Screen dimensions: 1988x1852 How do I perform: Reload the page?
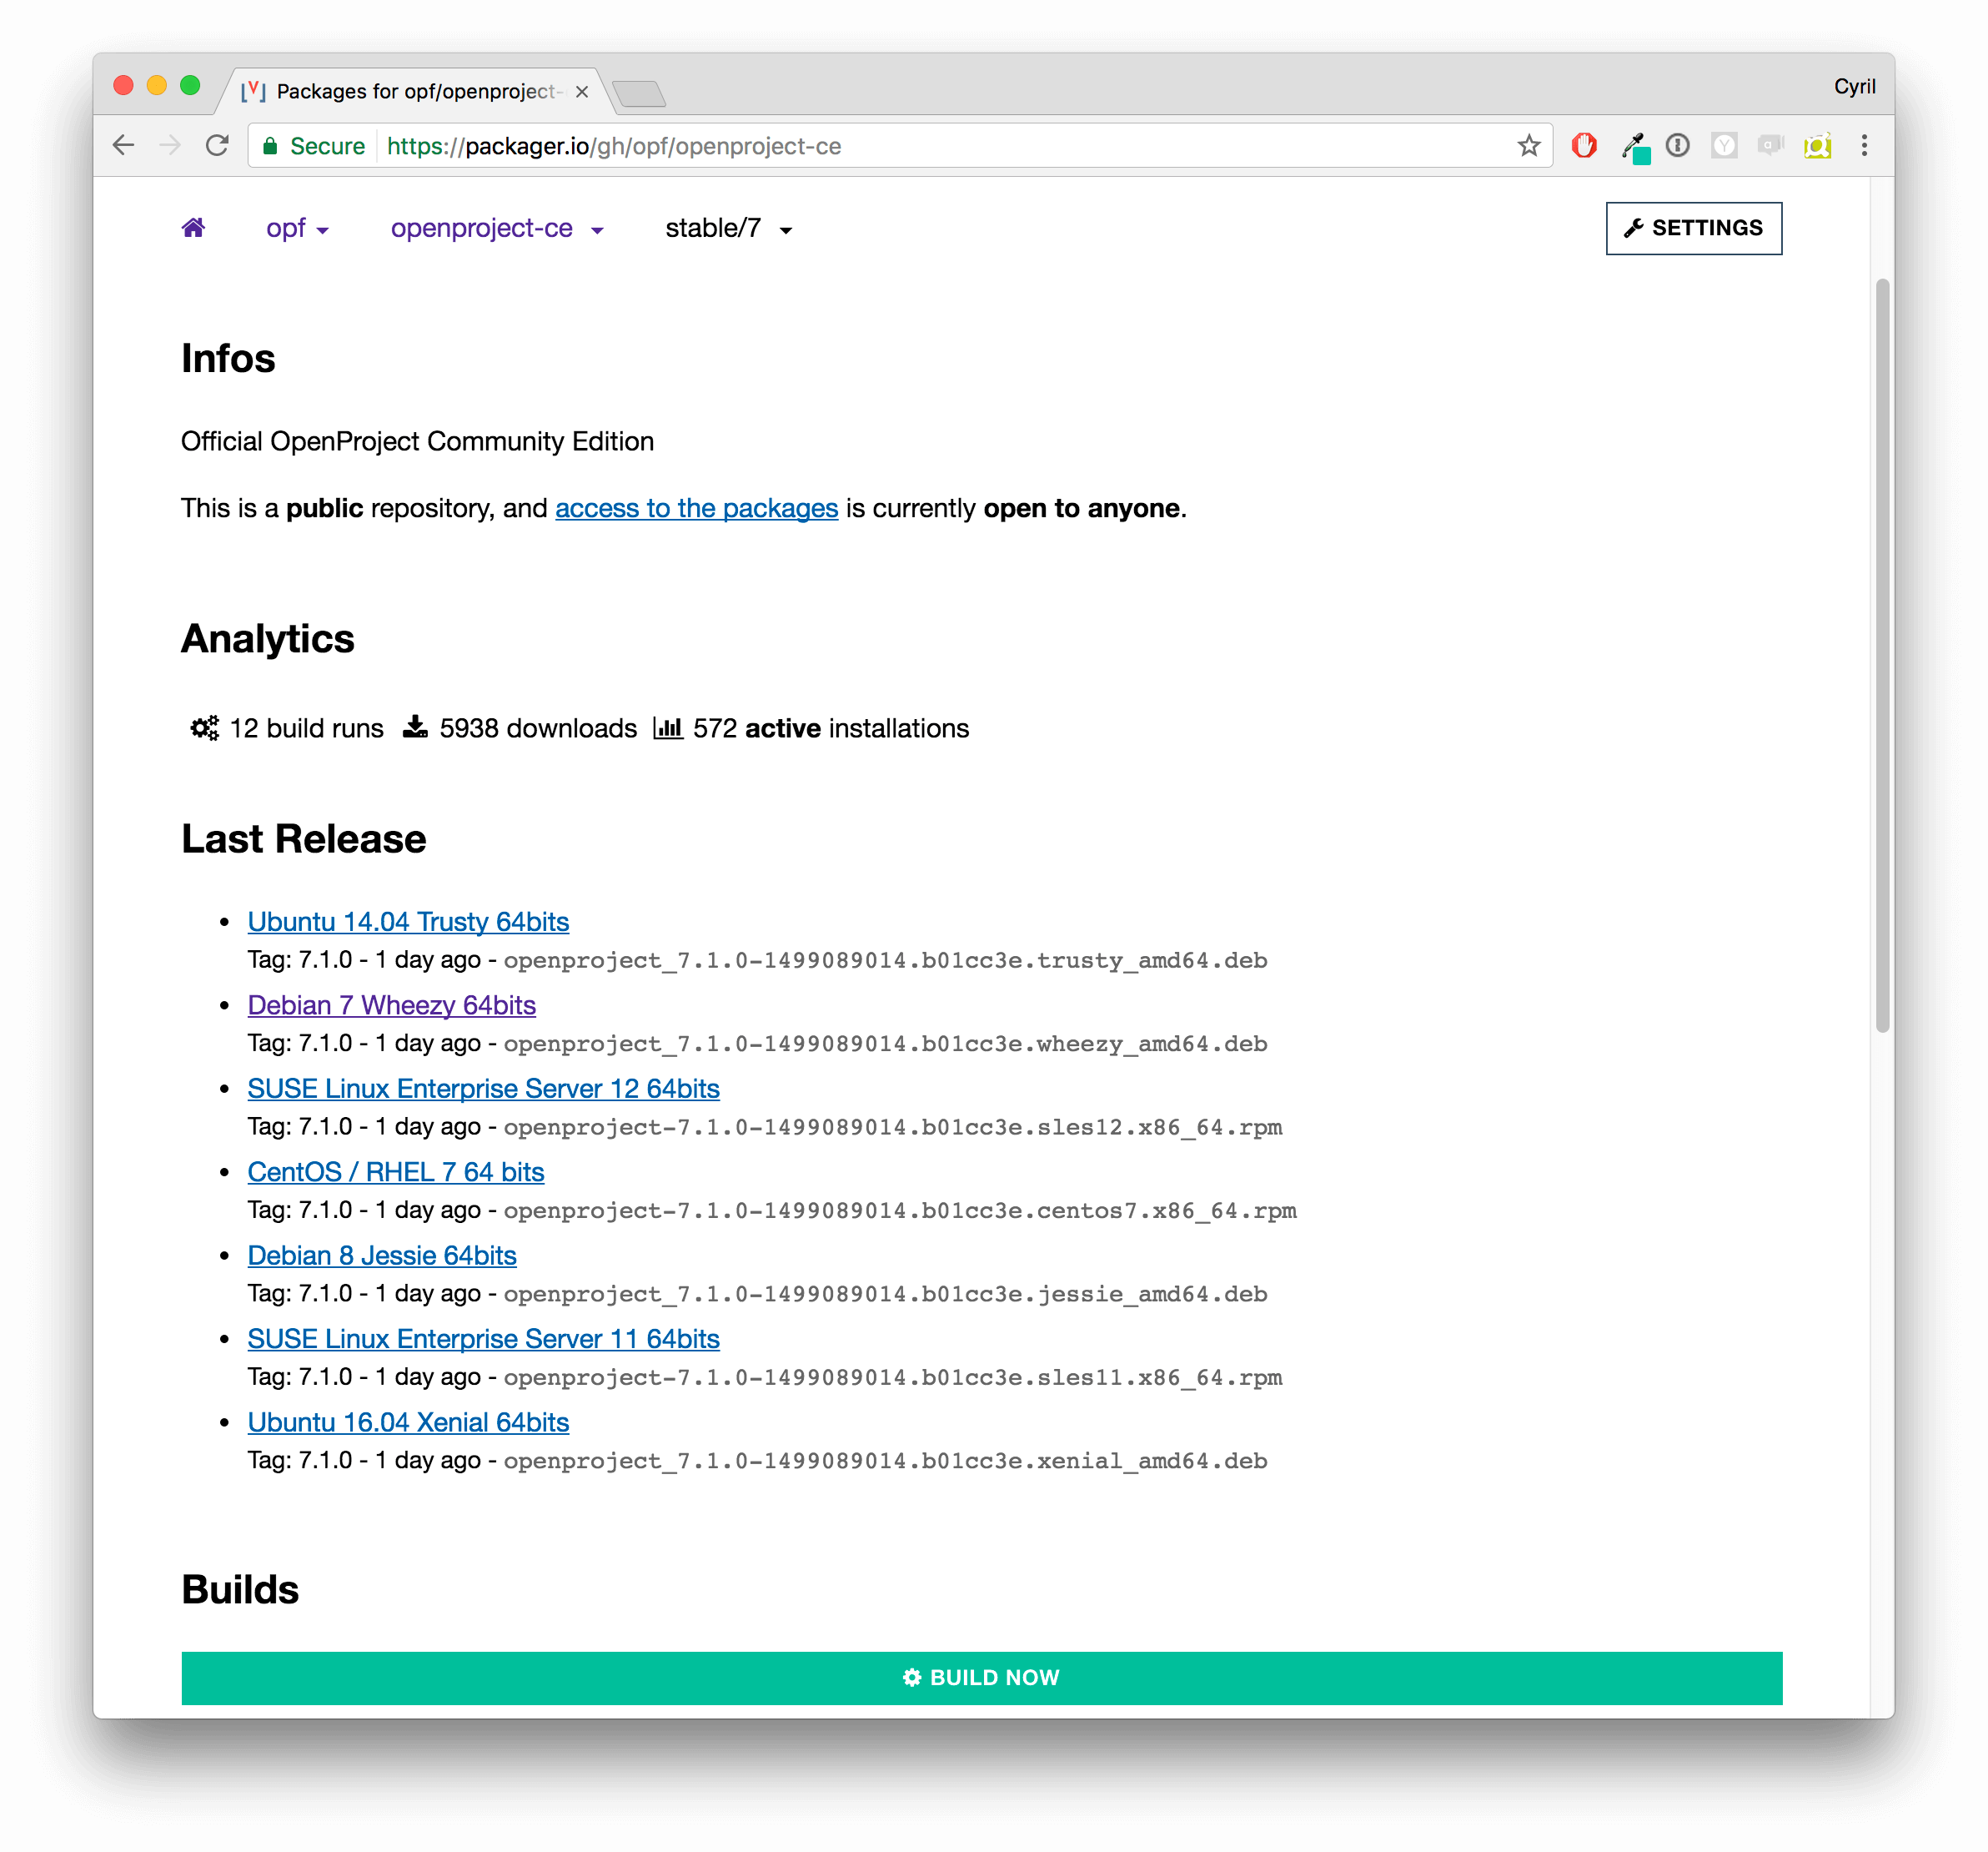click(217, 146)
